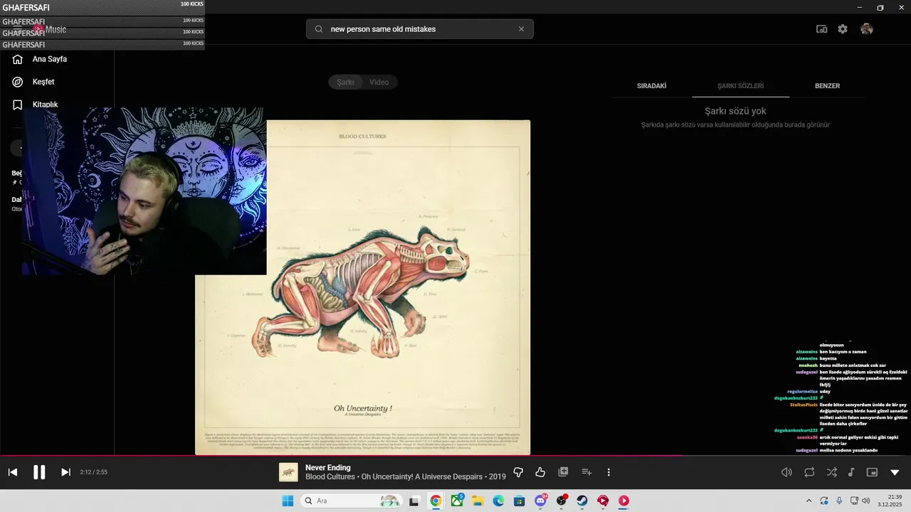
Task: Click the search magnifier icon
Action: coord(319,29)
